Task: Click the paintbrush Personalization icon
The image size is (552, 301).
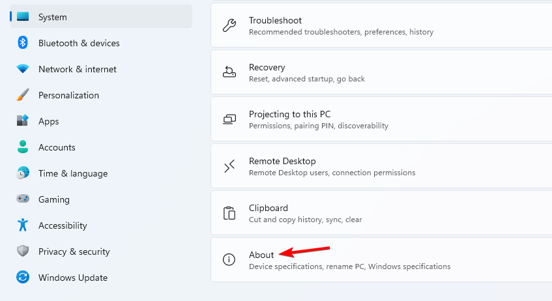Action: (x=23, y=94)
